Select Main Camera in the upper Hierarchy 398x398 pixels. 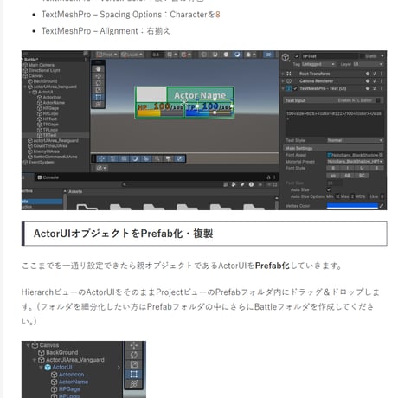coord(42,65)
